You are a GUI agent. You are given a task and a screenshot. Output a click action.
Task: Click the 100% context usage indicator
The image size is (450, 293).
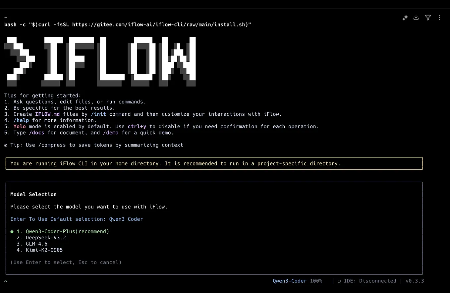point(316,281)
